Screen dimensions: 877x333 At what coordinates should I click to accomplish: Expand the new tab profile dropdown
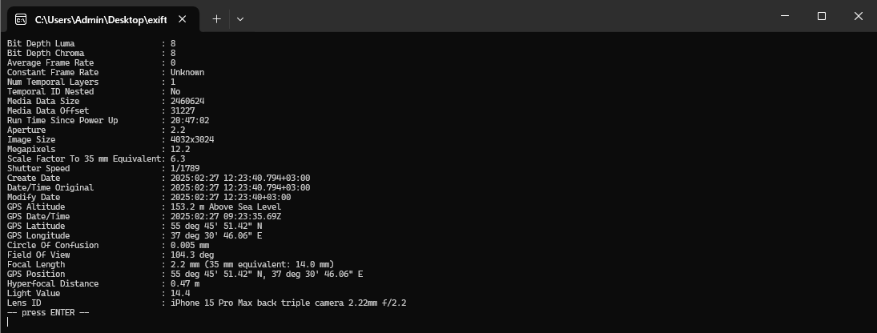[x=240, y=18]
